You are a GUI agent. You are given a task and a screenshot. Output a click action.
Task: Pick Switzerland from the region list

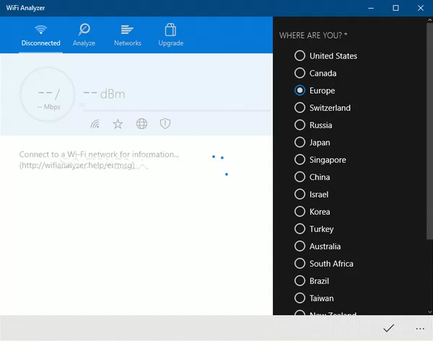pyautogui.click(x=300, y=107)
